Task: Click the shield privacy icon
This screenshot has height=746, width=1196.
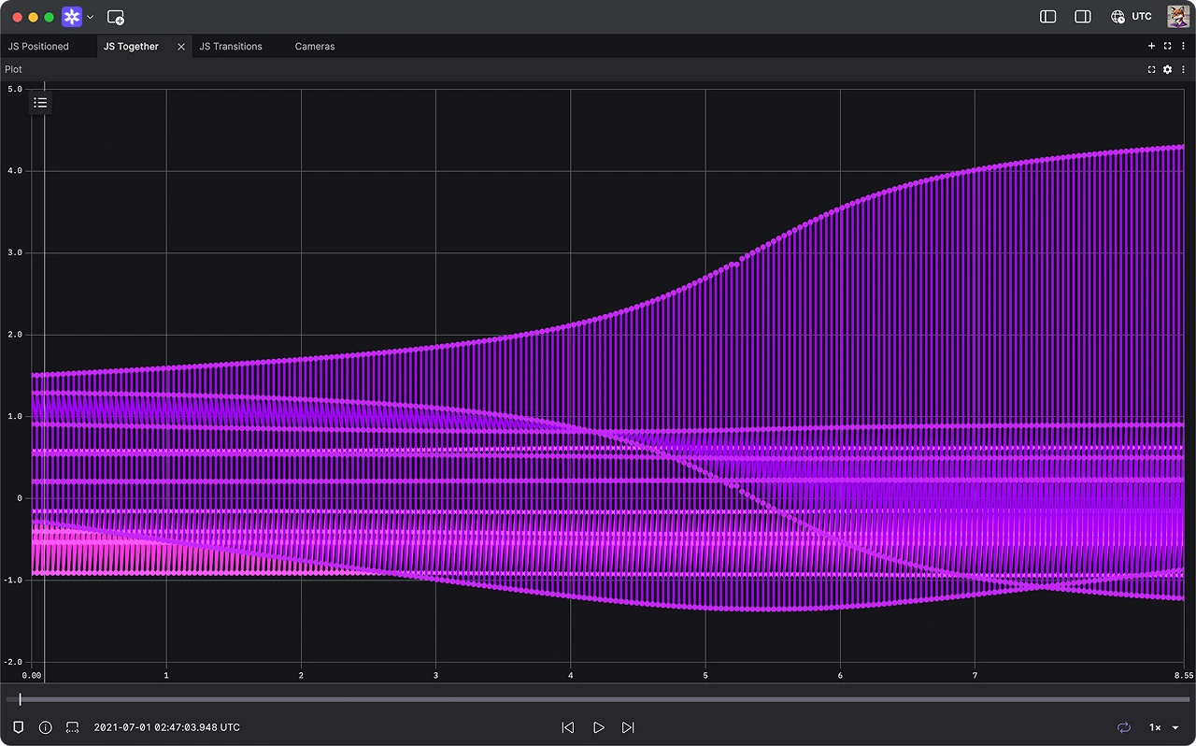Action: [x=19, y=727]
